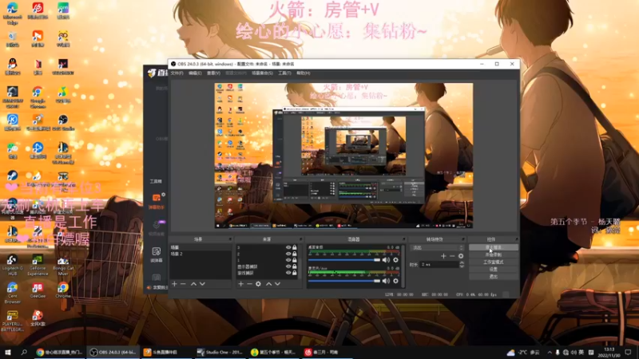Open taskbar search magnifier
Screen dimensions: 639x359
click(x=24, y=352)
